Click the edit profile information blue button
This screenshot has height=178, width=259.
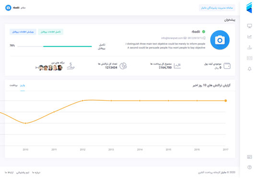click(x=23, y=32)
